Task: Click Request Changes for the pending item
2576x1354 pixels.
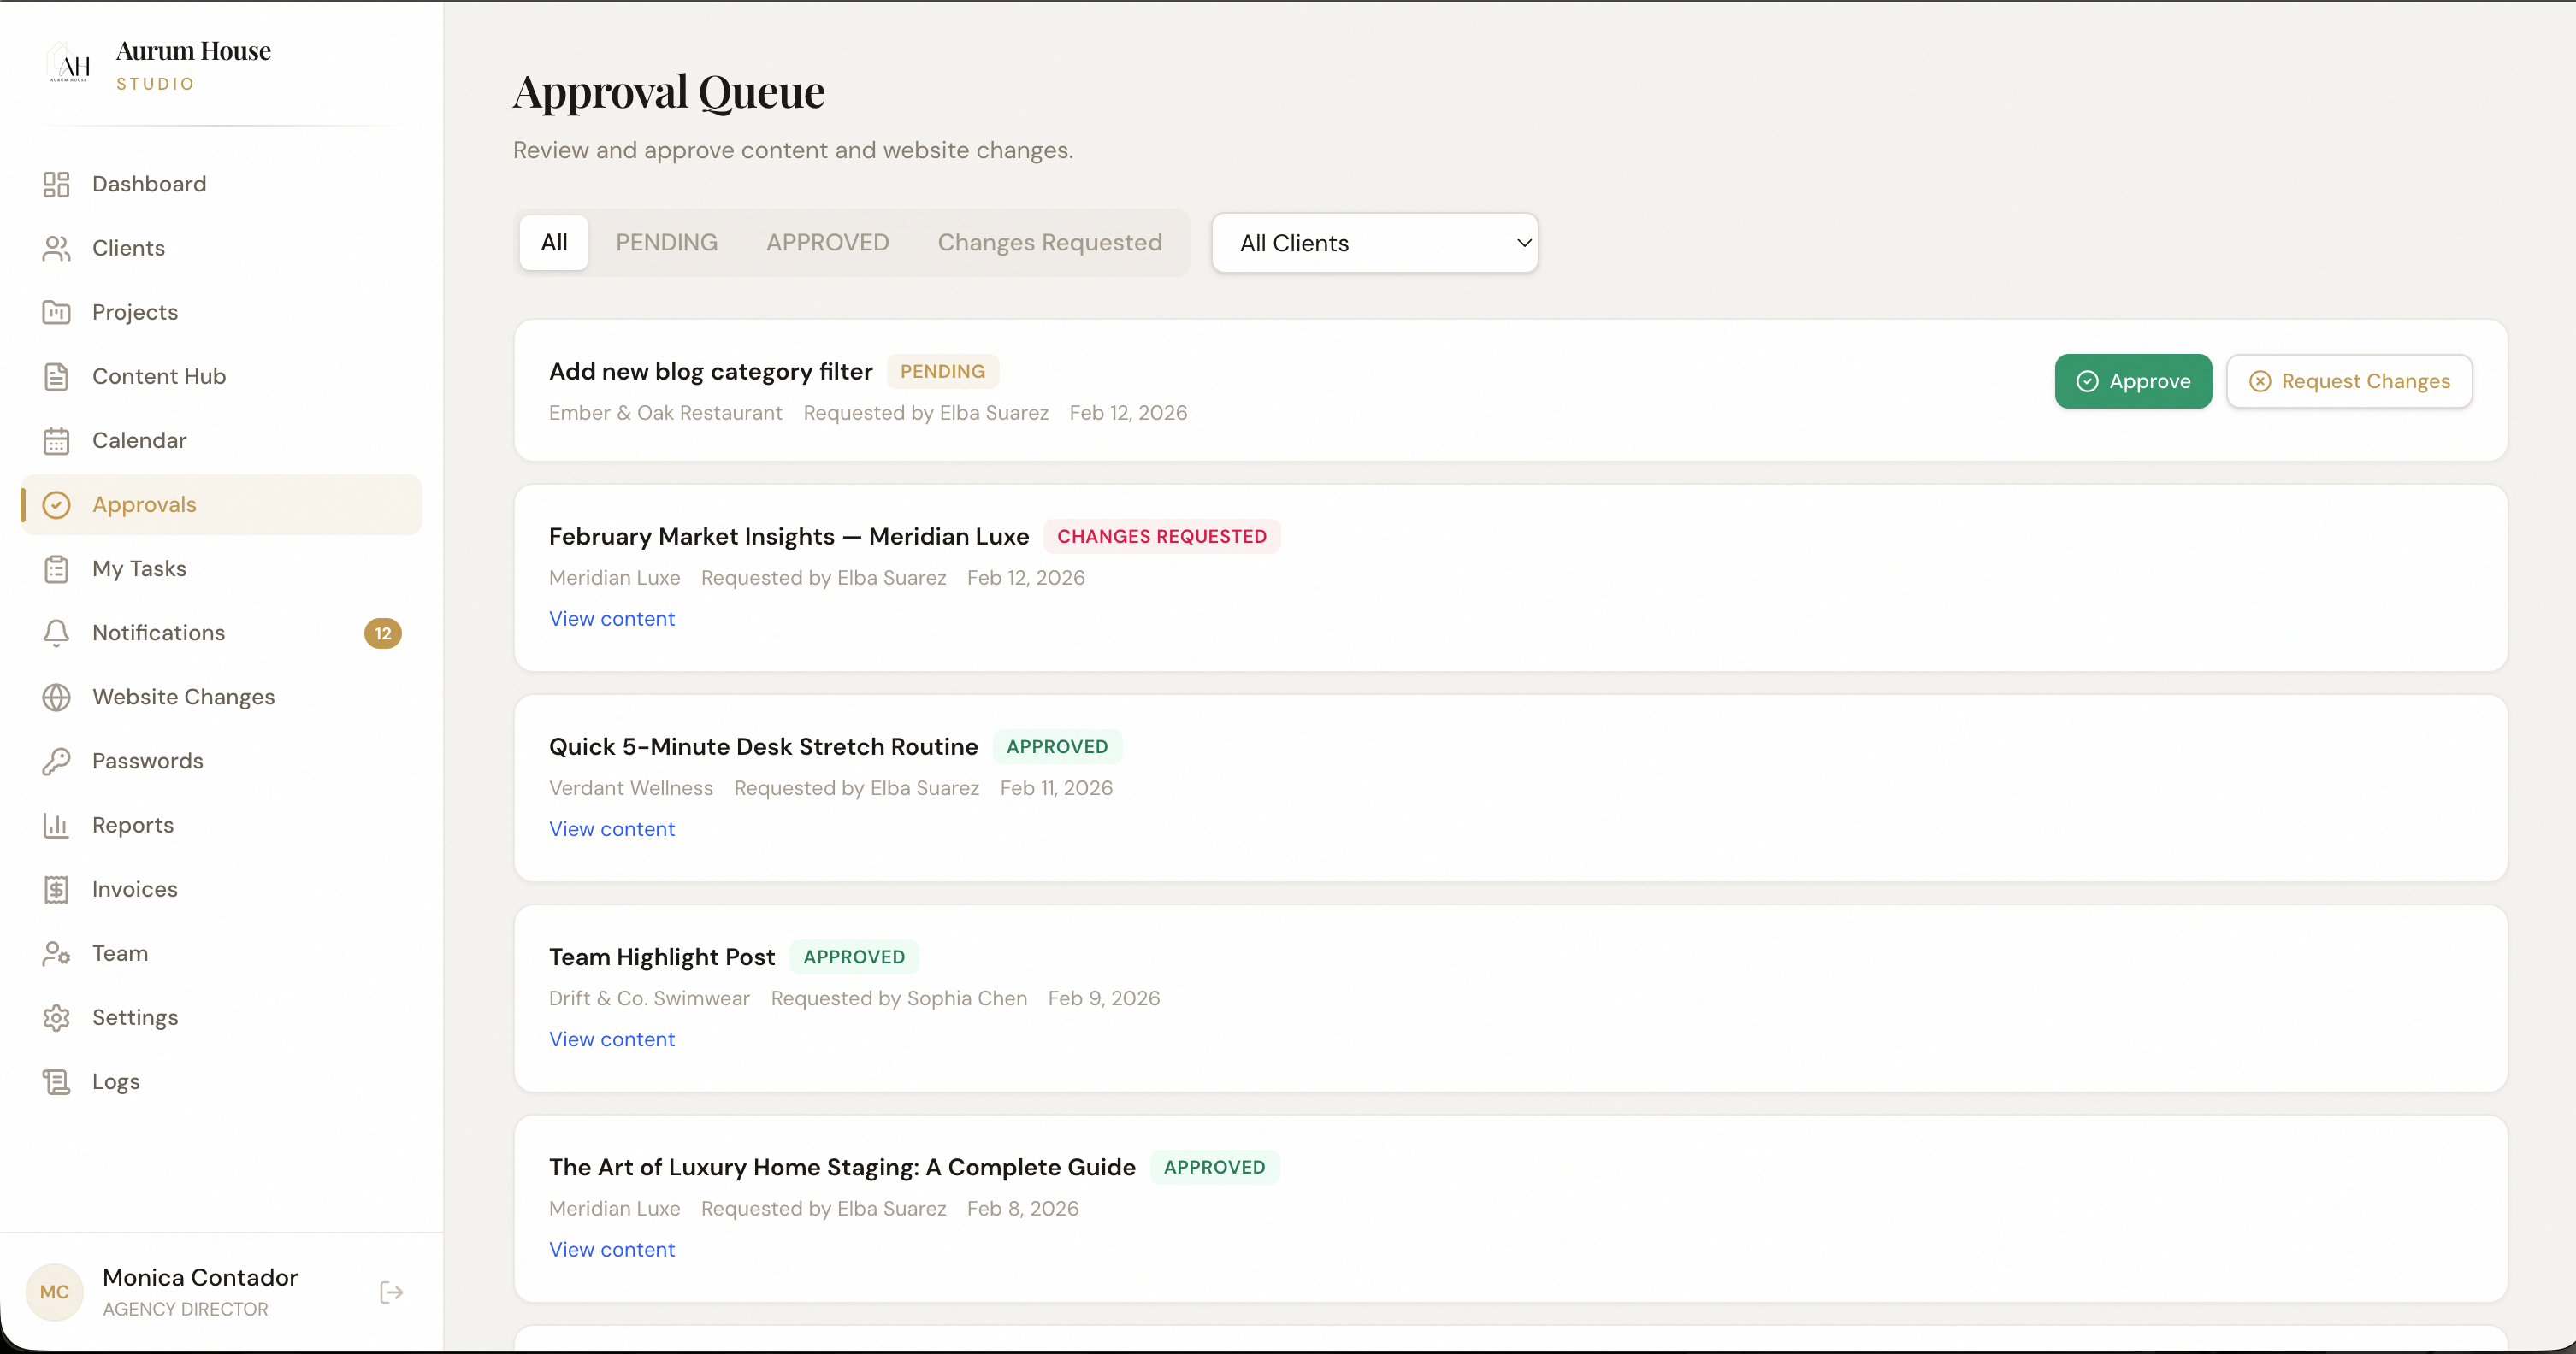Action: [2349, 380]
